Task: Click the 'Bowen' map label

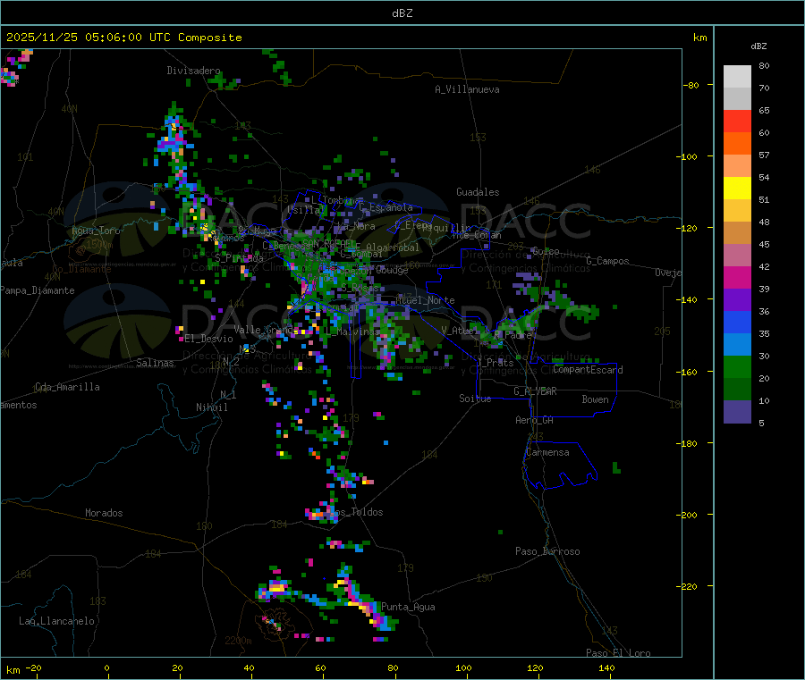Action: click(595, 399)
